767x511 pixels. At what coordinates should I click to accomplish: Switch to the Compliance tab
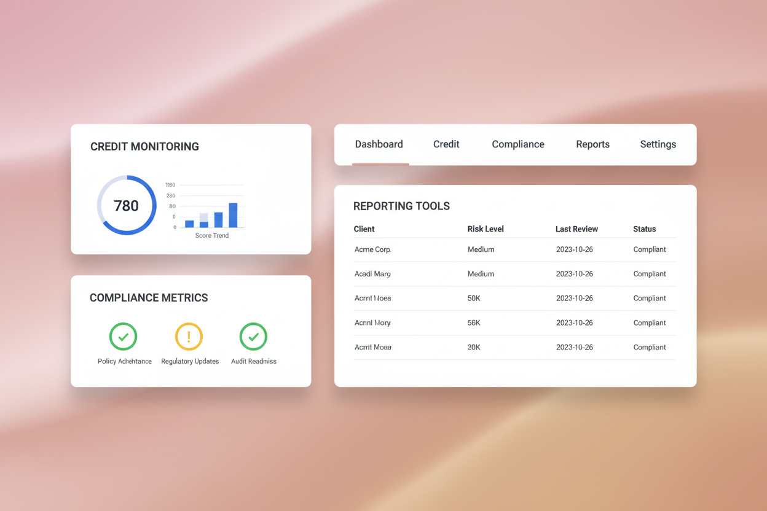pos(518,144)
